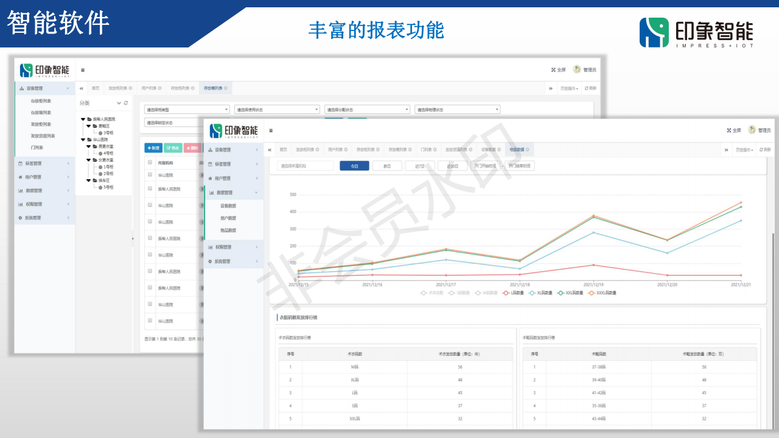Toggle 术衣总数 legend series in chart
The width and height of the screenshot is (779, 438).
pos(431,293)
